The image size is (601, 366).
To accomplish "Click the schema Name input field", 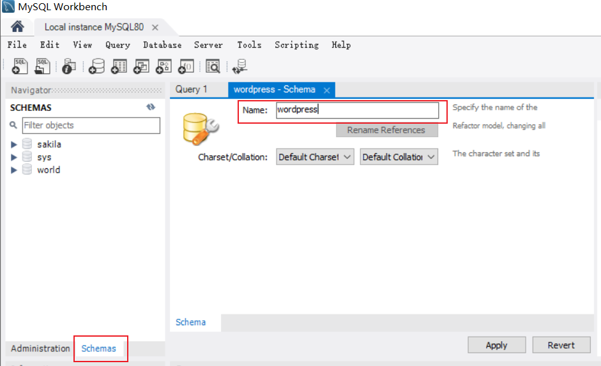I will (357, 110).
